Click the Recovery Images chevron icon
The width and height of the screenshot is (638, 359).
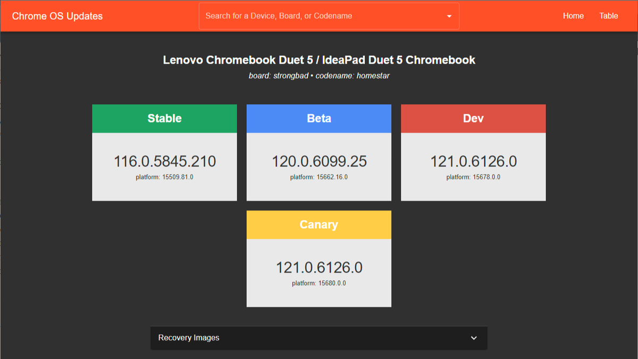[x=474, y=338]
